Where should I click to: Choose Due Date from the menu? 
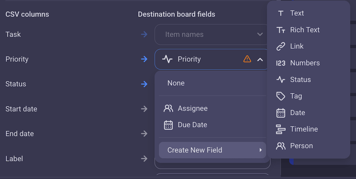tap(192, 125)
